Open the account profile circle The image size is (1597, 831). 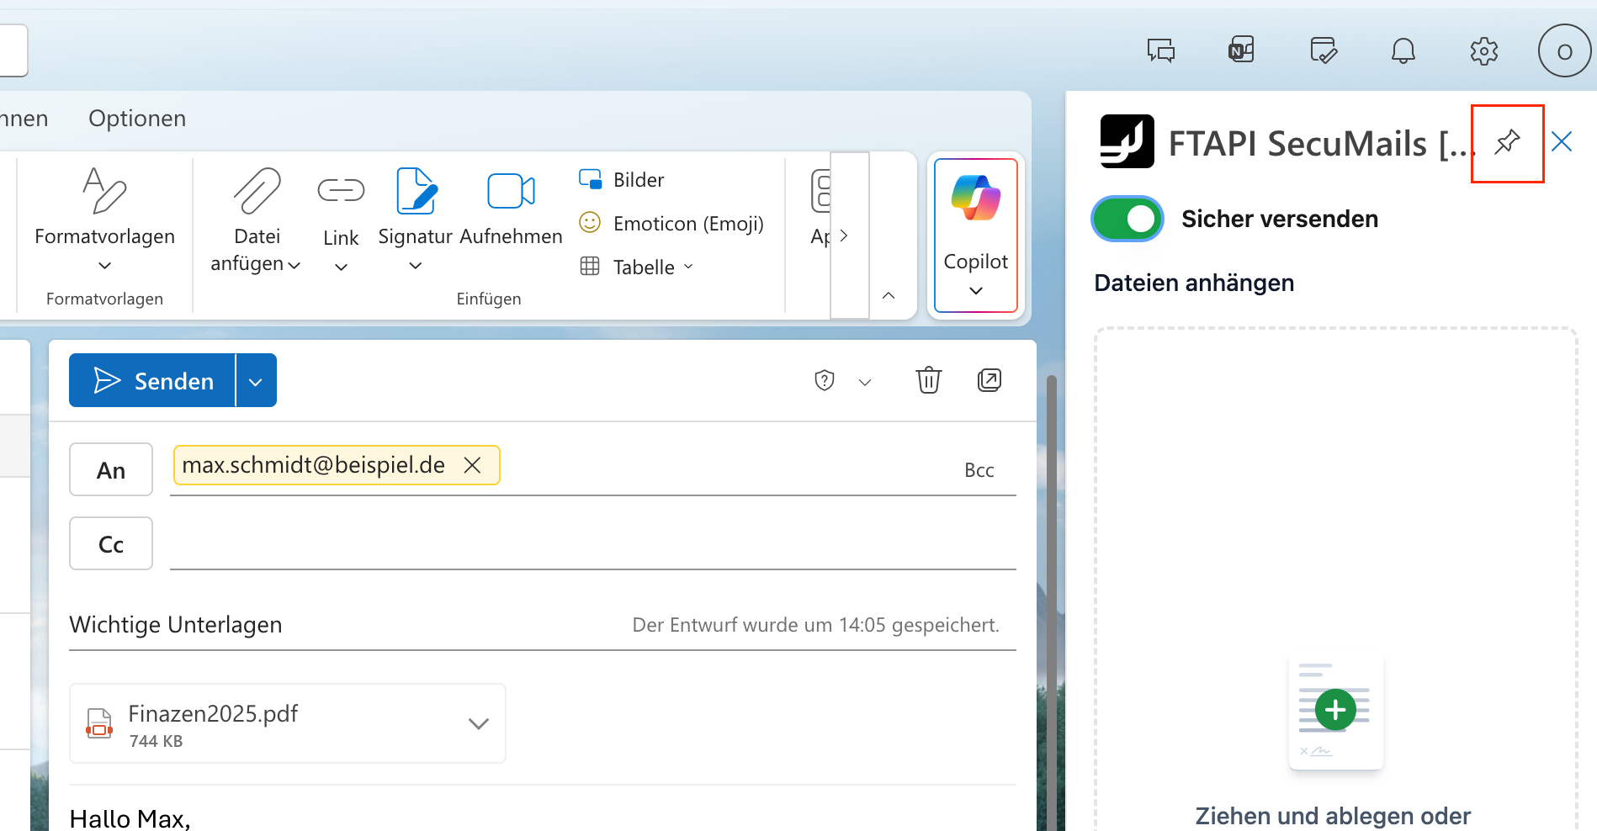1564,50
